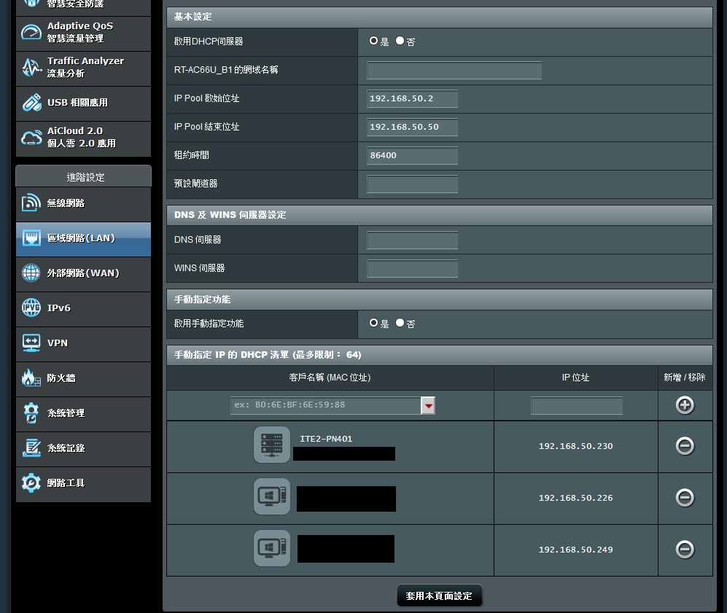Select 是 for 啟用手動指定功能

click(x=373, y=323)
